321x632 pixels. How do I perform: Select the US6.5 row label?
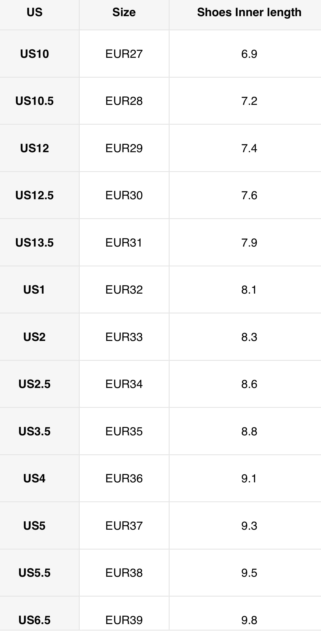(x=35, y=620)
